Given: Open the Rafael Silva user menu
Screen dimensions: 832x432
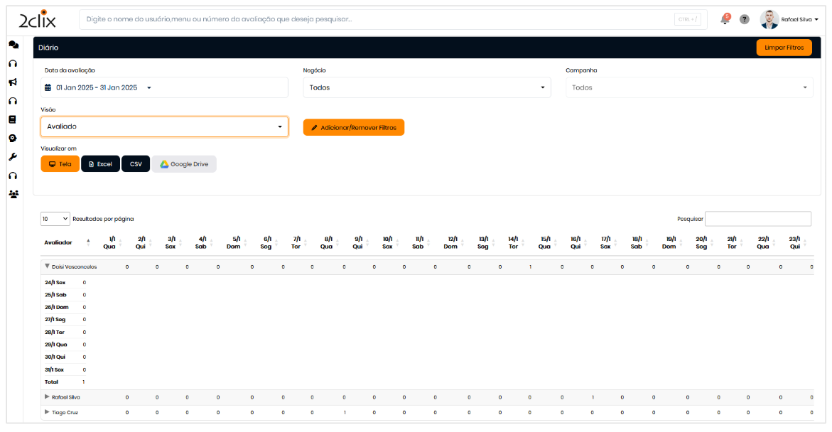Looking at the screenshot, I should [x=789, y=19].
